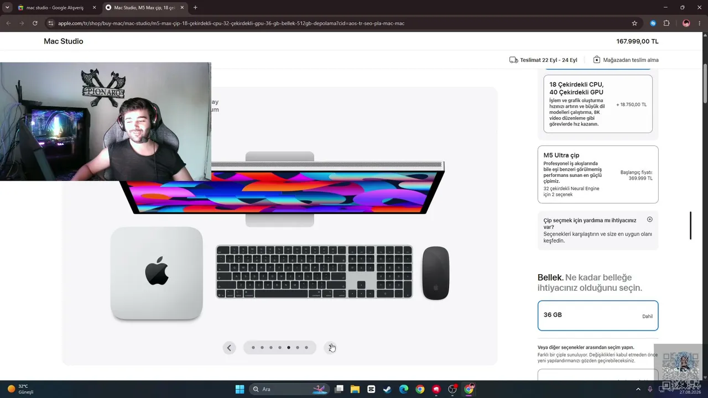708x398 pixels.
Task: Check delivery dates 'Teslimat 22 Eyl - 24 Eyl'
Action: [x=543, y=60]
